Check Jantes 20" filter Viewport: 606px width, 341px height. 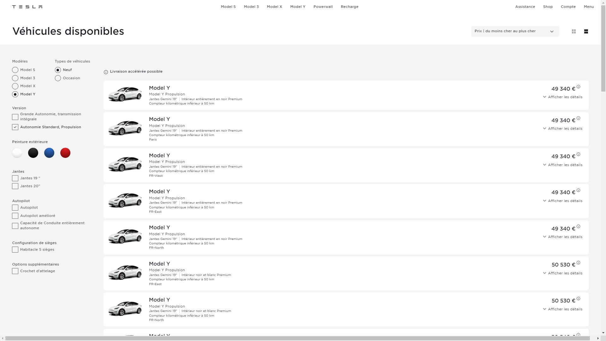click(x=15, y=186)
